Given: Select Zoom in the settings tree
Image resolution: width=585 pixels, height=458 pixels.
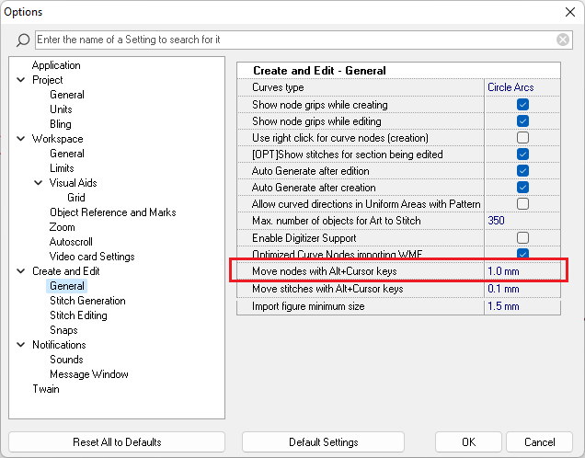Looking at the screenshot, I should click(x=62, y=227).
